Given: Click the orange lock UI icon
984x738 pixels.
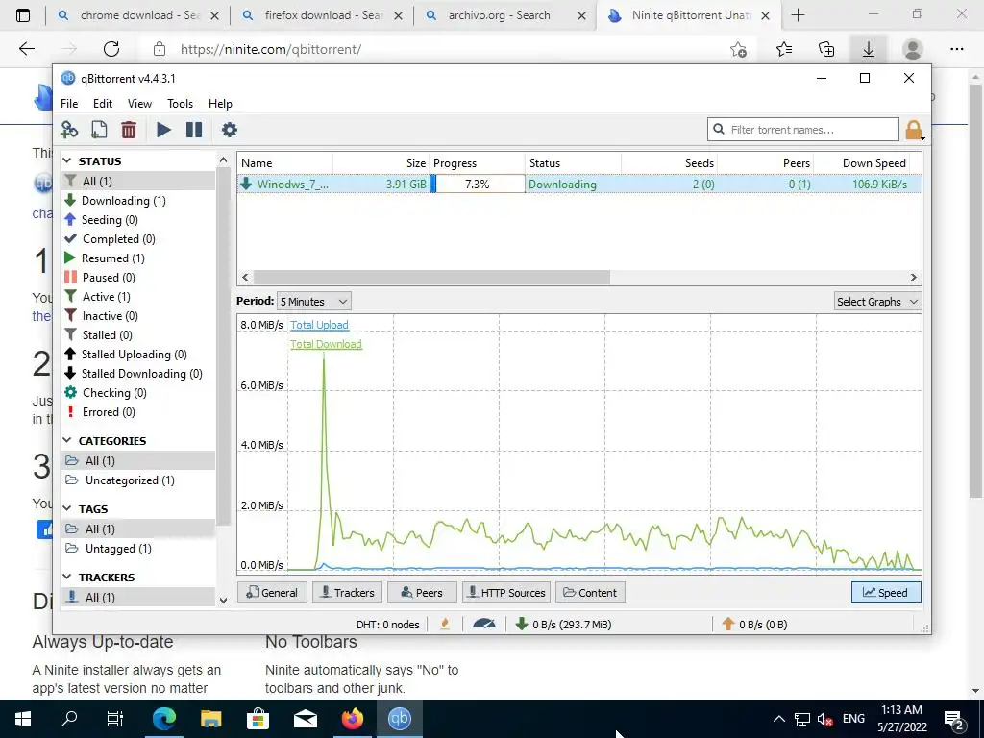Looking at the screenshot, I should [914, 130].
